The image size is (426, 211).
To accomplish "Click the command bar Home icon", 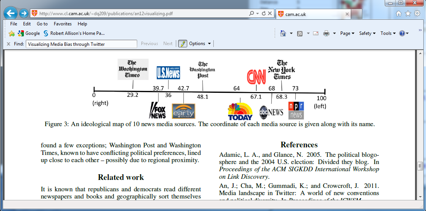I will (283, 33).
